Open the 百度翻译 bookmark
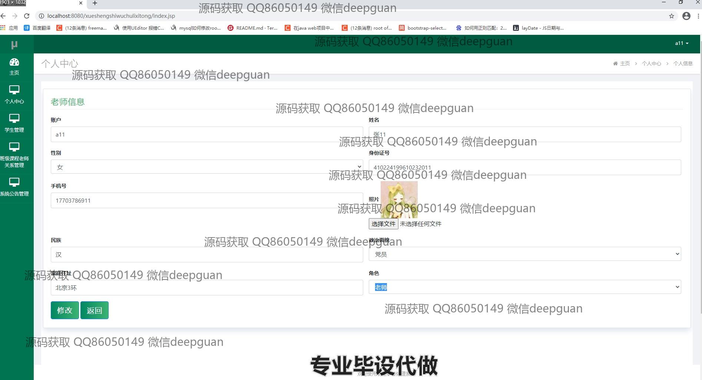 pyautogui.click(x=37, y=28)
